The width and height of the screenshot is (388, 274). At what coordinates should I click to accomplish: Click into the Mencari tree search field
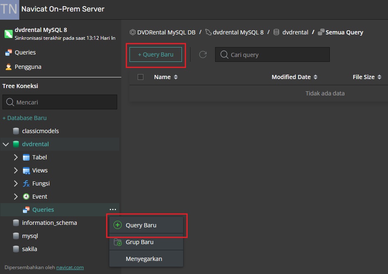coord(60,102)
